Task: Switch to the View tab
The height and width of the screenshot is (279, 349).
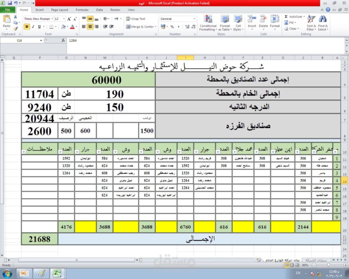Action: [x=131, y=10]
